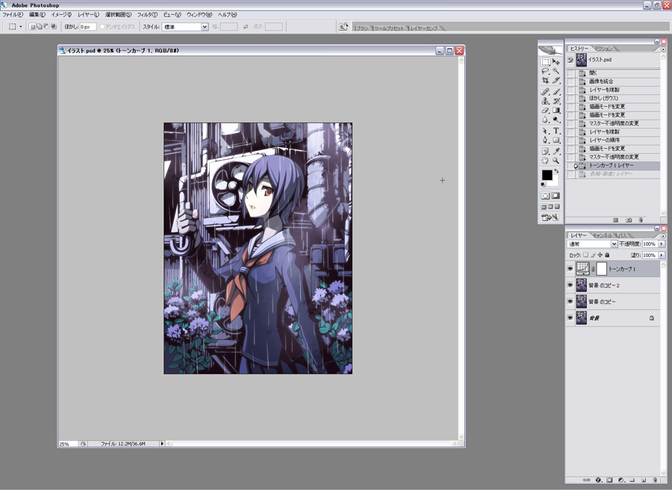Hide the 背景 のコピー 2 layer
Image resolution: width=672 pixels, height=490 pixels.
tap(570, 285)
